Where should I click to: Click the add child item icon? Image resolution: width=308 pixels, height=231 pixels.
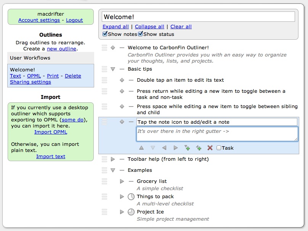click(x=187, y=148)
